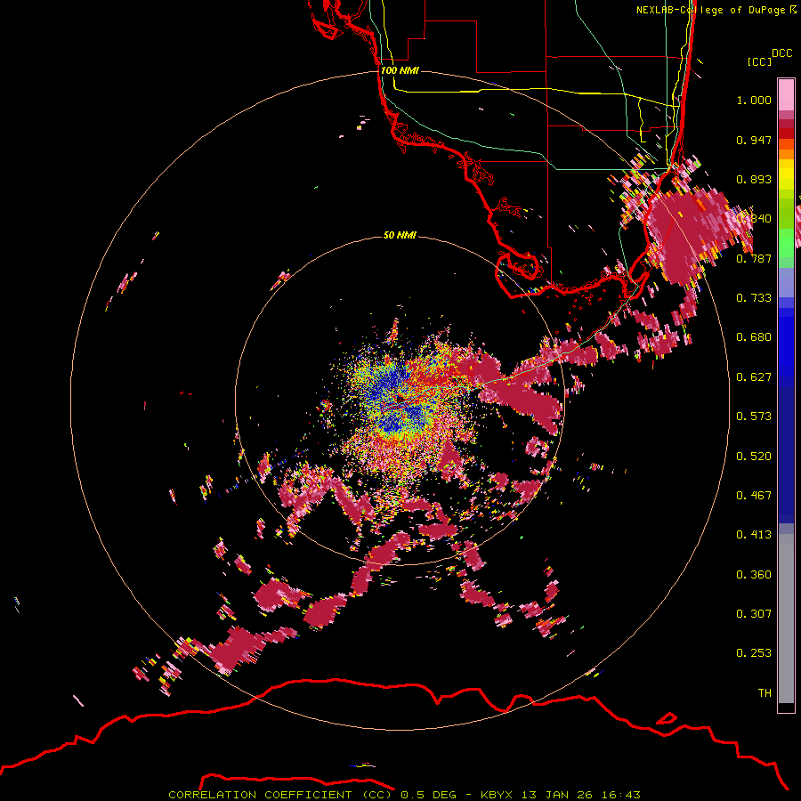801x801 pixels.
Task: Click the 0.307 value on the color scale
Action: 754,614
